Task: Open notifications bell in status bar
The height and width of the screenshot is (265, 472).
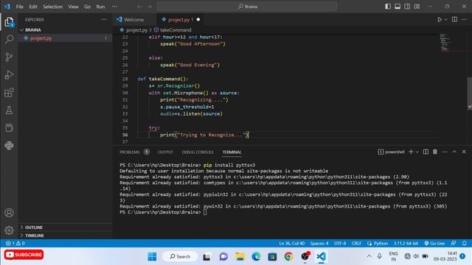Action: click(464, 244)
